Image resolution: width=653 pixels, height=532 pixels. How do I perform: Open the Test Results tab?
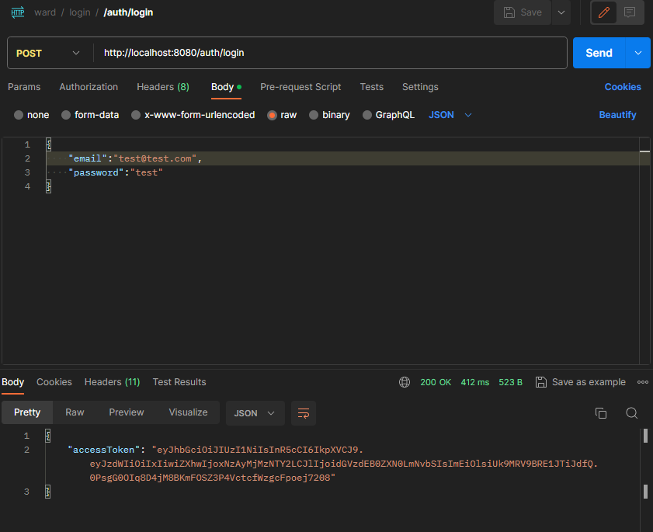[x=179, y=382]
